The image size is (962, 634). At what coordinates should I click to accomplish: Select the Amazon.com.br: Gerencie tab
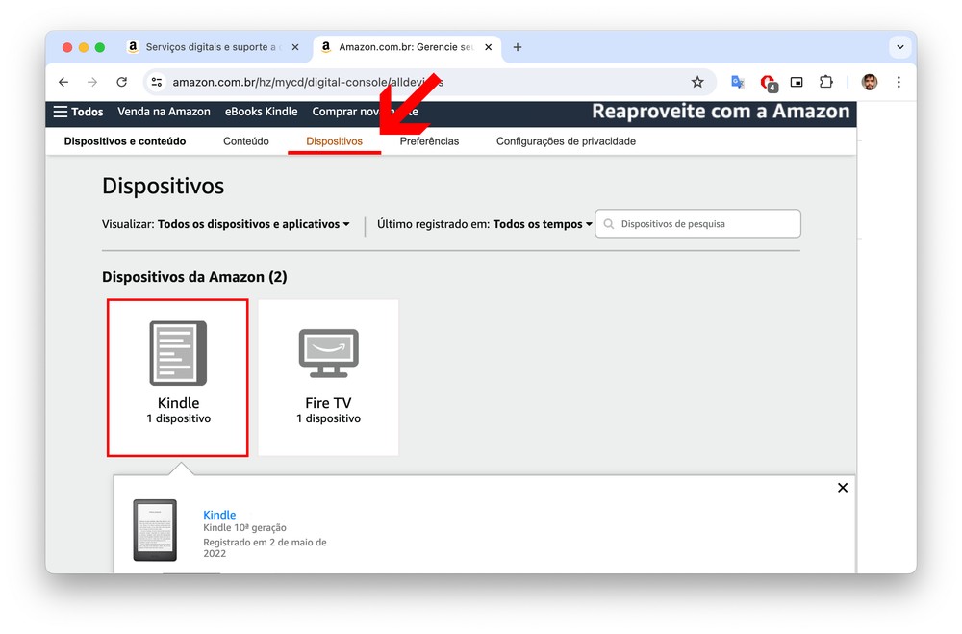(406, 47)
